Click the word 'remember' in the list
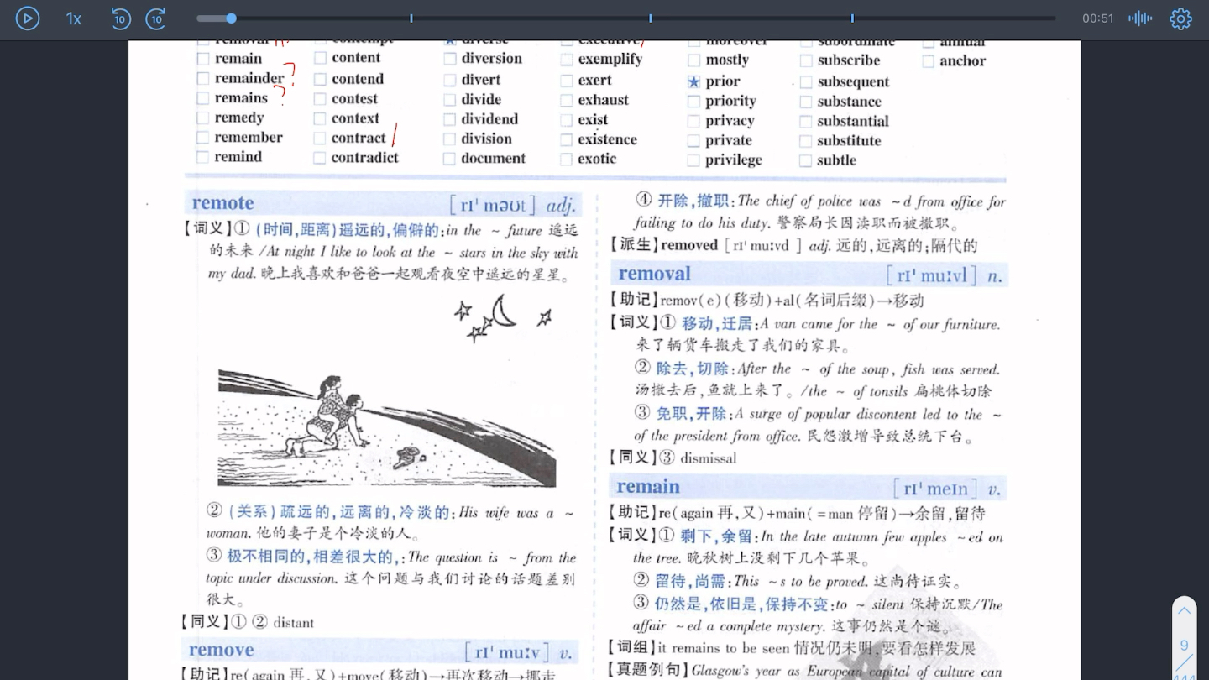The height and width of the screenshot is (680, 1209). 249,138
